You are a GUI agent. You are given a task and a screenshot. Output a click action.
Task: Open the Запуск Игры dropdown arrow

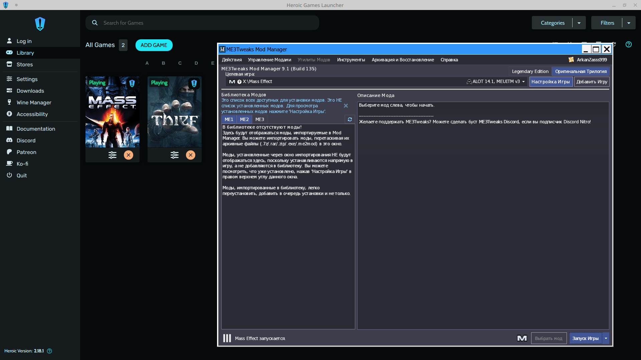click(606, 338)
